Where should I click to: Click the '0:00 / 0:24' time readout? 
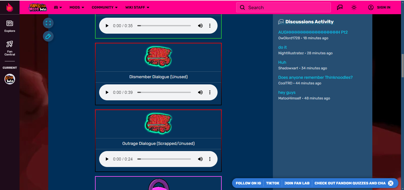click(x=123, y=159)
